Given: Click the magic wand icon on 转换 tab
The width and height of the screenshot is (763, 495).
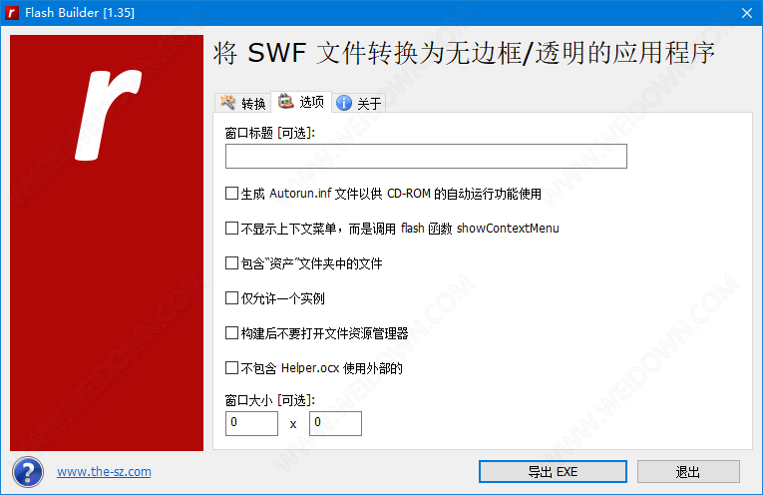Looking at the screenshot, I should pos(227,102).
